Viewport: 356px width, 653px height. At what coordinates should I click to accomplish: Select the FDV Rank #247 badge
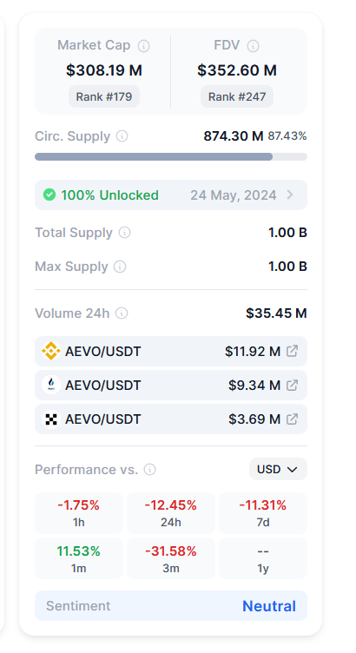click(x=237, y=96)
